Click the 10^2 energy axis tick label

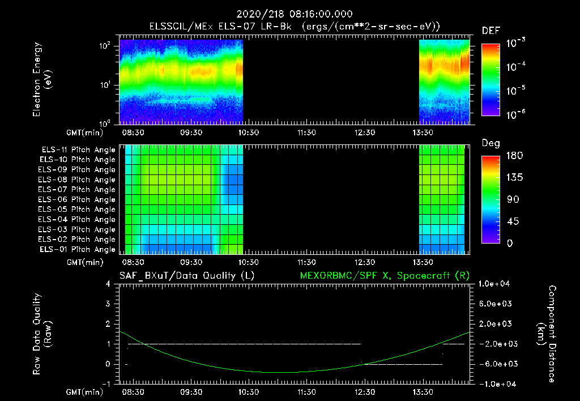click(105, 46)
